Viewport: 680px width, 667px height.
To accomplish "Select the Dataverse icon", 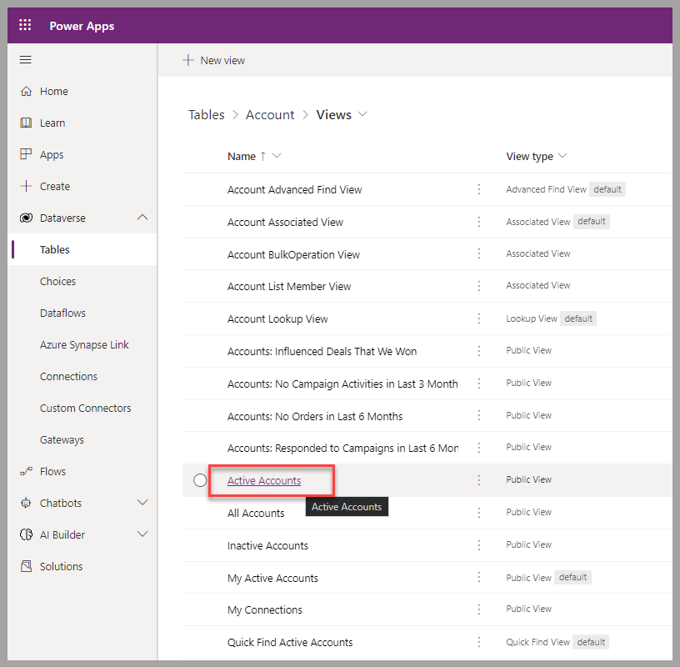I will tap(25, 218).
